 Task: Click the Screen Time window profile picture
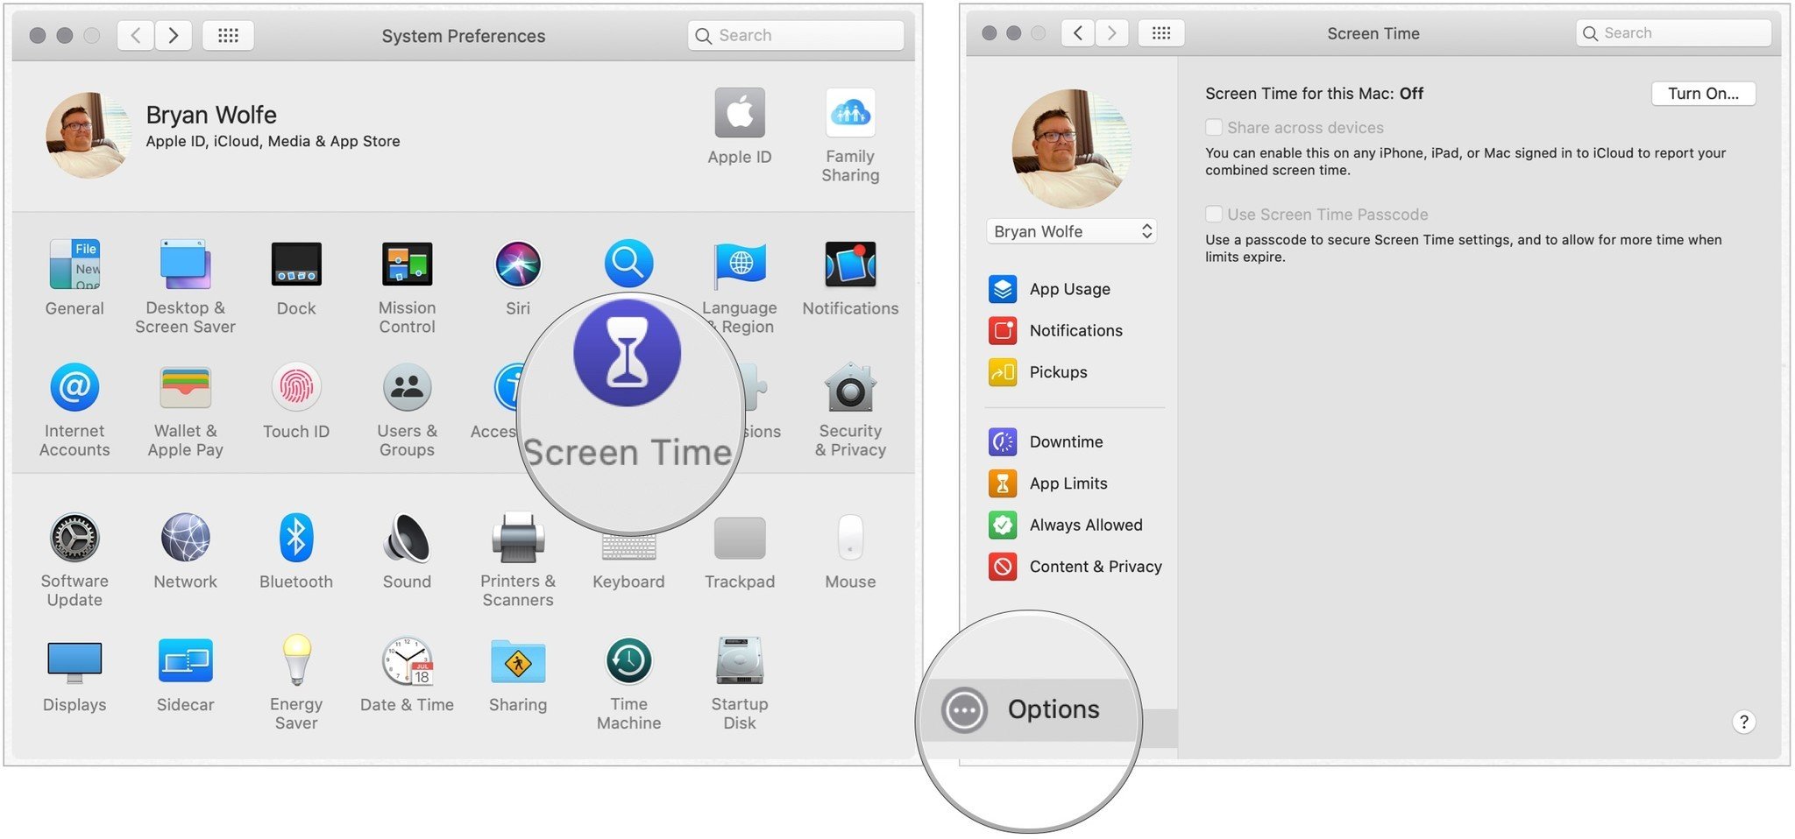tap(1071, 148)
